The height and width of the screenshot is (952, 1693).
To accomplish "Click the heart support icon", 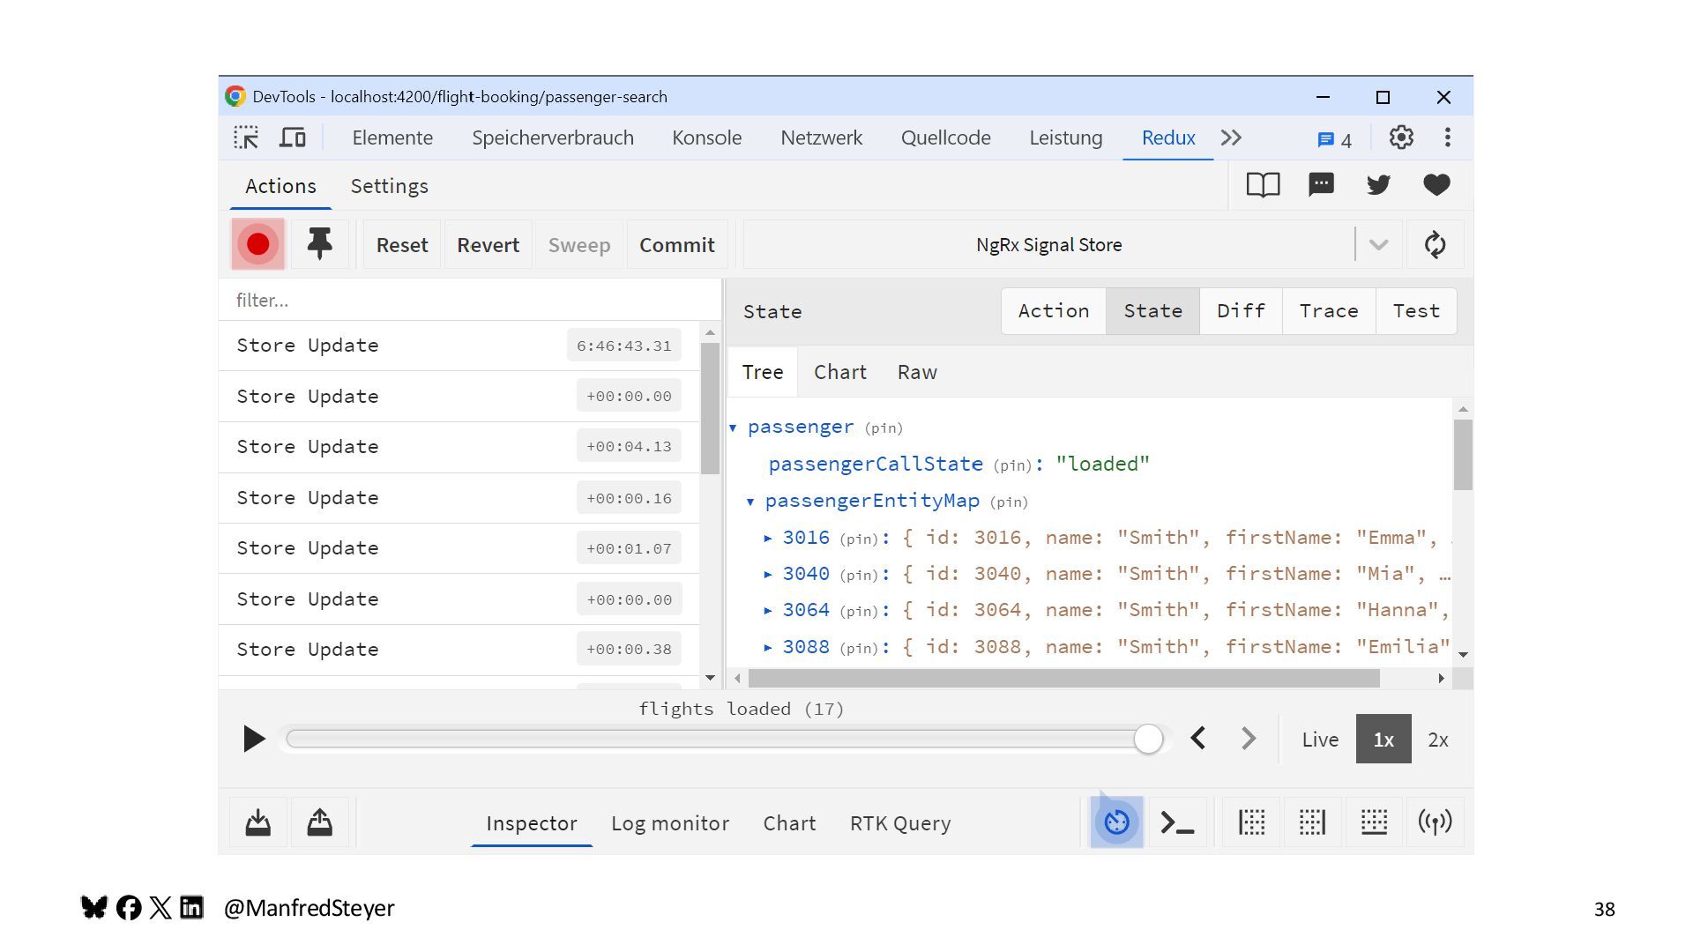I will (1436, 185).
